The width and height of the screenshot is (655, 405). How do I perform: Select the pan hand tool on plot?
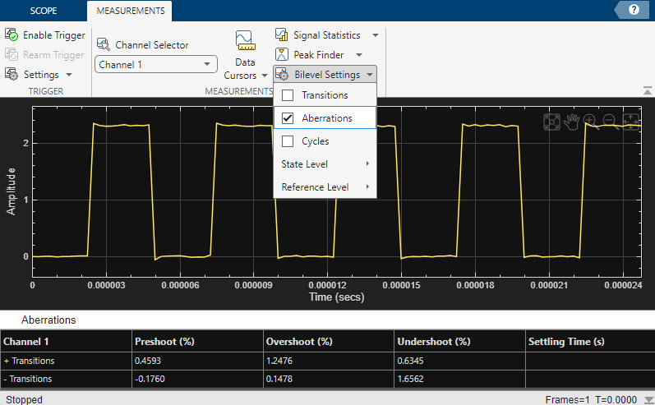pyautogui.click(x=571, y=122)
